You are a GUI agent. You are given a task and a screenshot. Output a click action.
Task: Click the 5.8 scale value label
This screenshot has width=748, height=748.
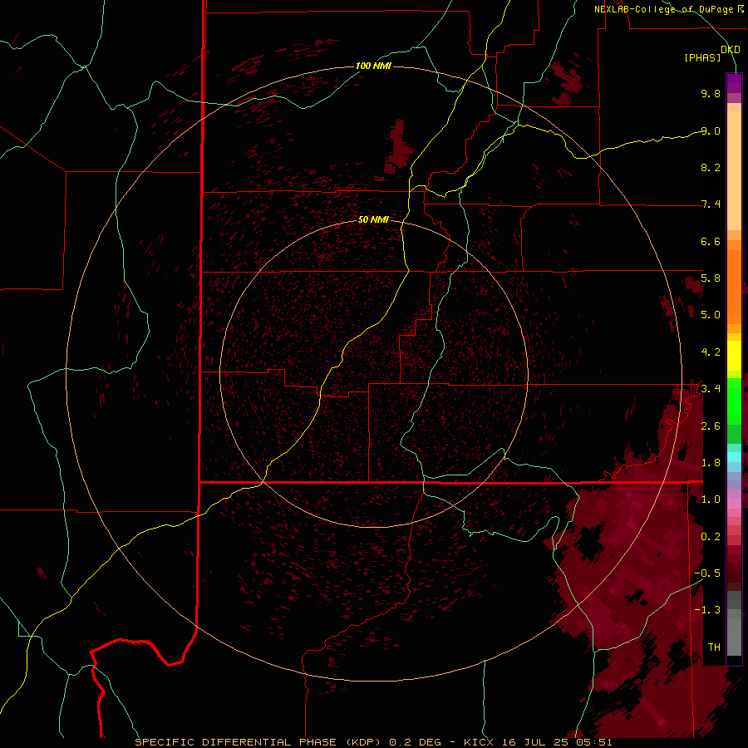711,278
